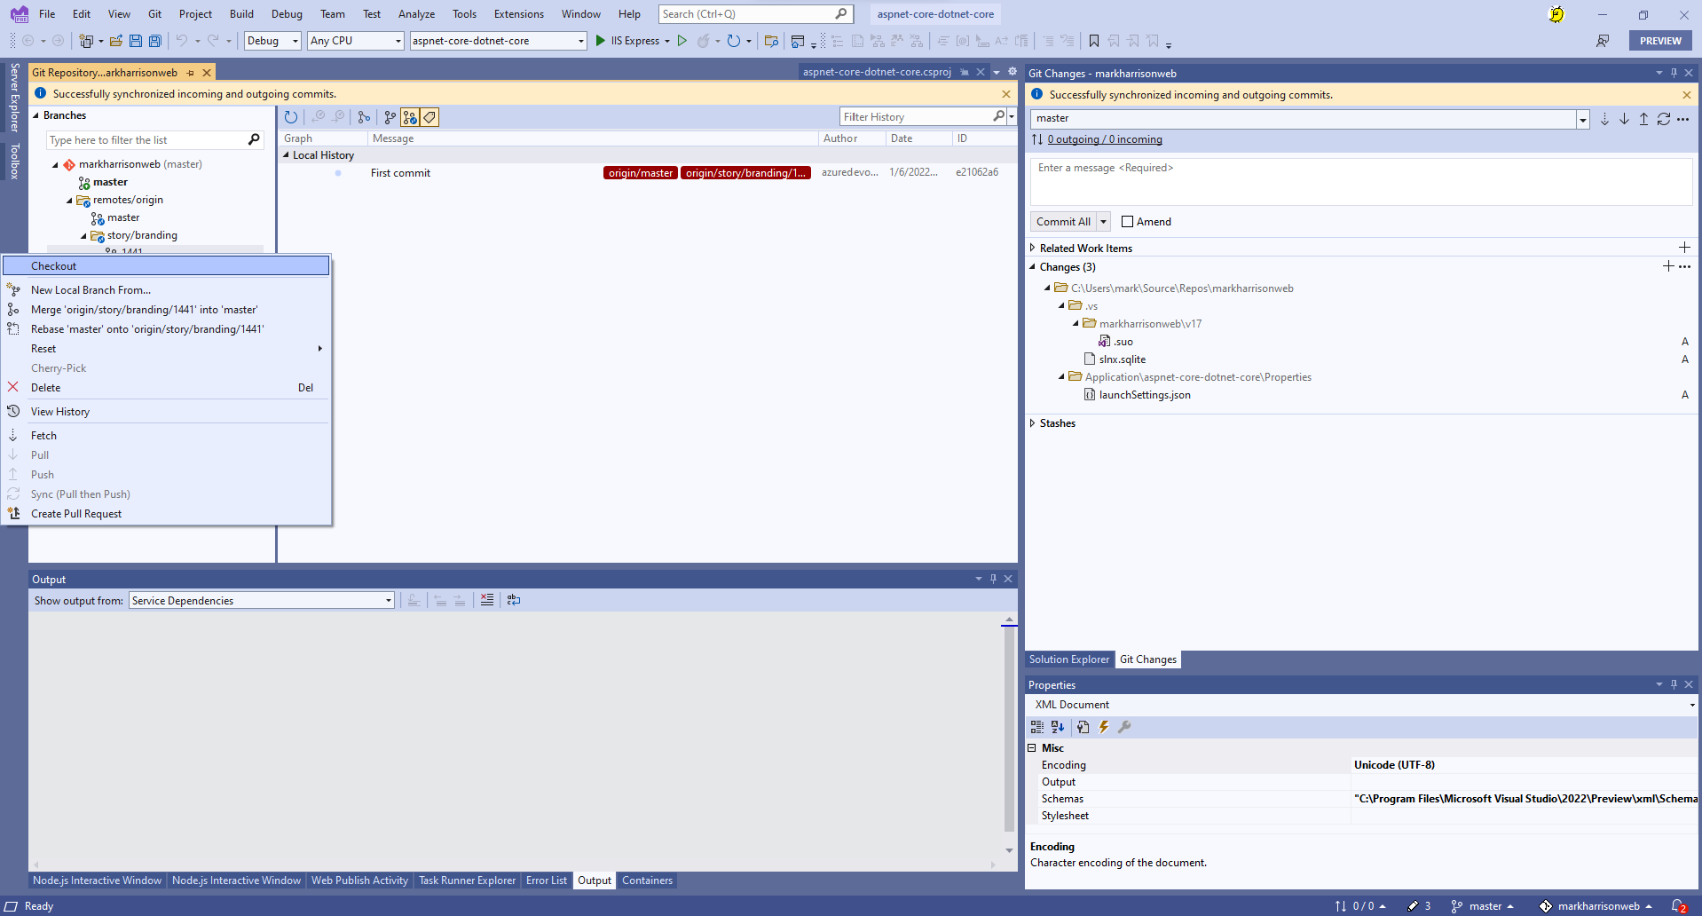
Task: Check the Amend checkbox
Action: click(1128, 222)
